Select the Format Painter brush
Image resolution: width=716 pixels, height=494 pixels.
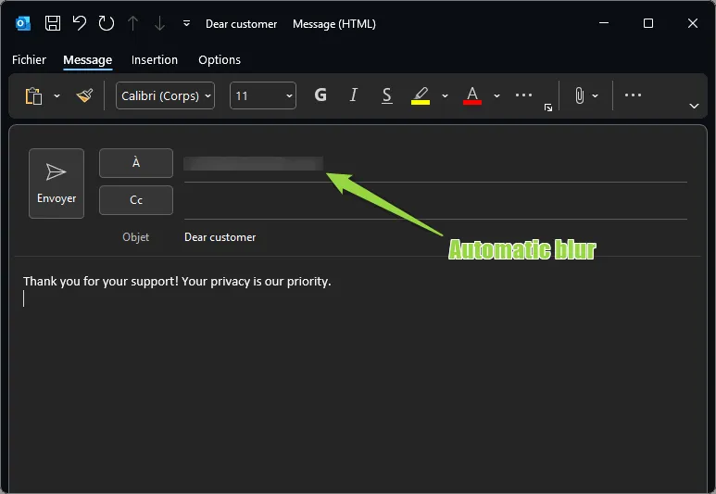(x=84, y=95)
